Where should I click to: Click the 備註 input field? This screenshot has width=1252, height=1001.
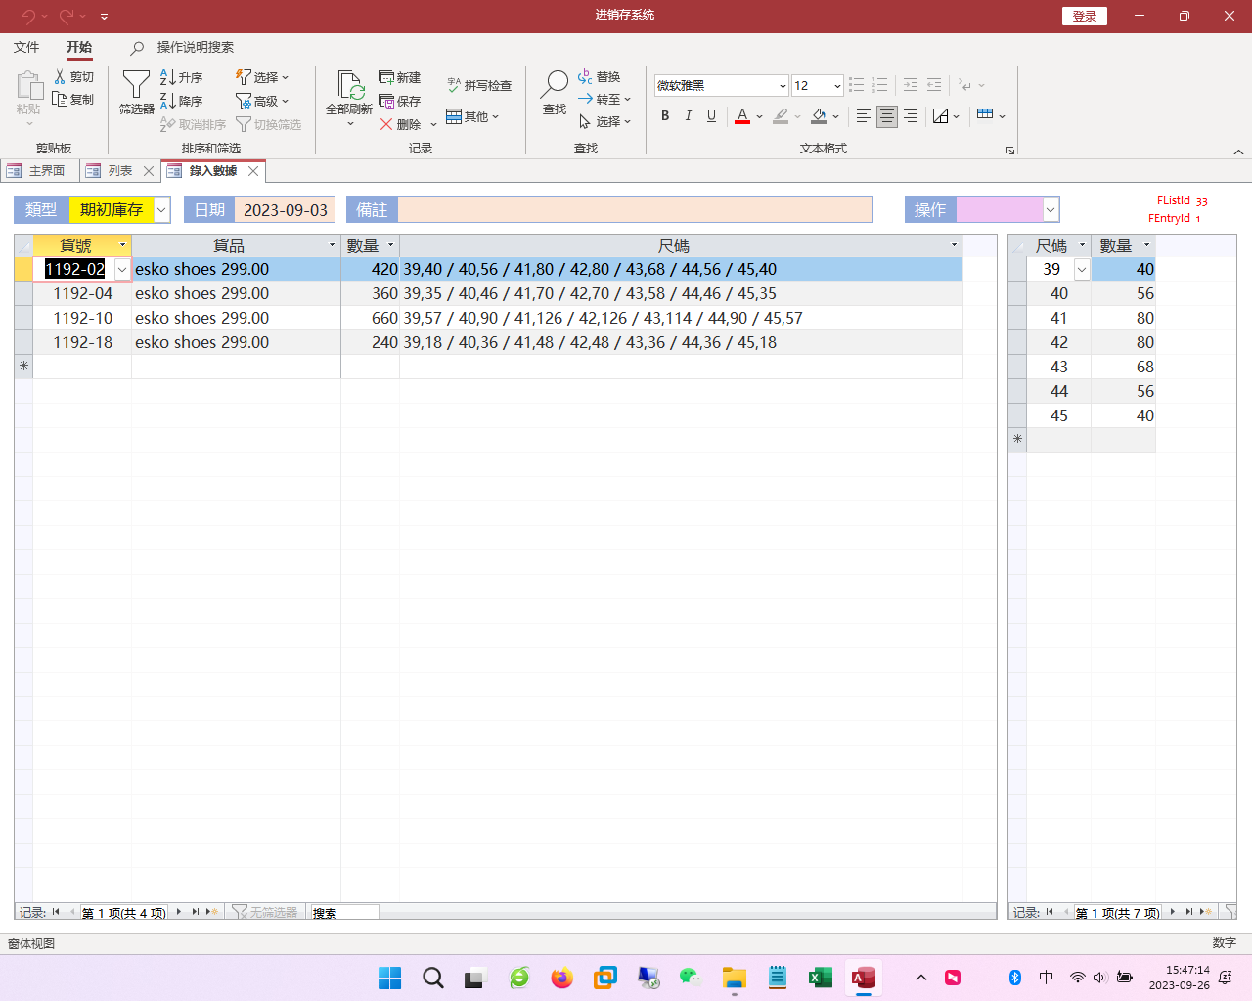(635, 210)
